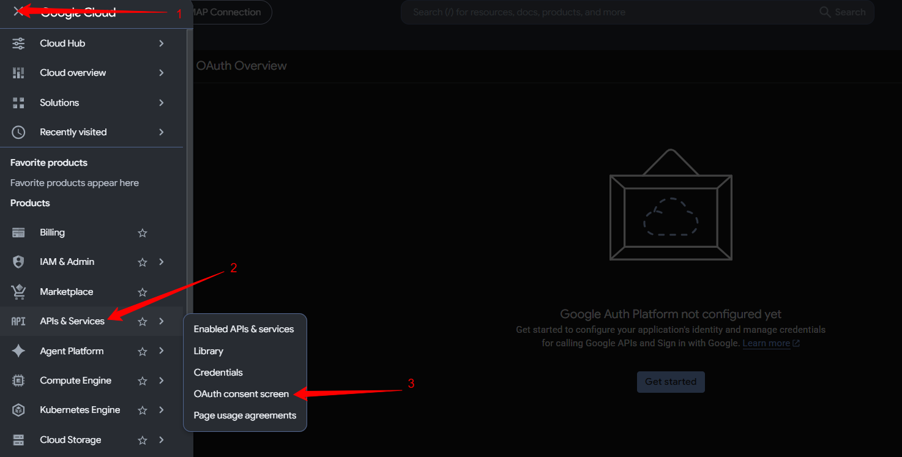Image resolution: width=902 pixels, height=457 pixels.
Task: Open the Solutions submenu chevron
Action: [x=162, y=103]
